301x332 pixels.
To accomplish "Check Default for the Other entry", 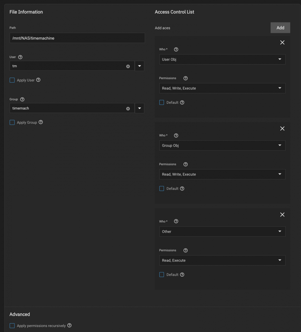I will (x=162, y=275).
